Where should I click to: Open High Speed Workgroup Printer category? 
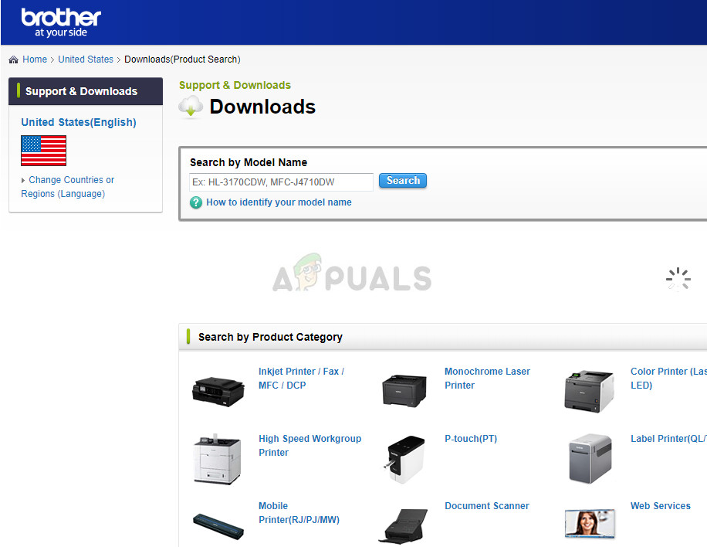(310, 446)
